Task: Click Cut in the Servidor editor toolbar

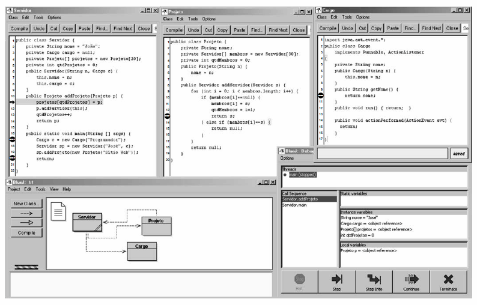Action: click(54, 29)
